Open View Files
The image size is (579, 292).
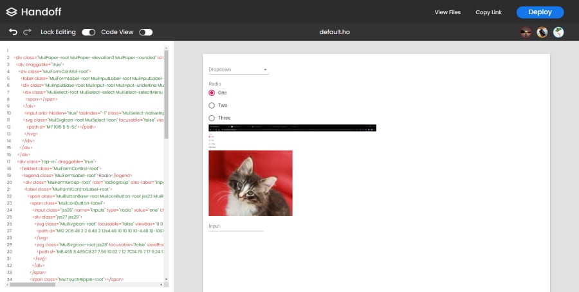coord(448,12)
